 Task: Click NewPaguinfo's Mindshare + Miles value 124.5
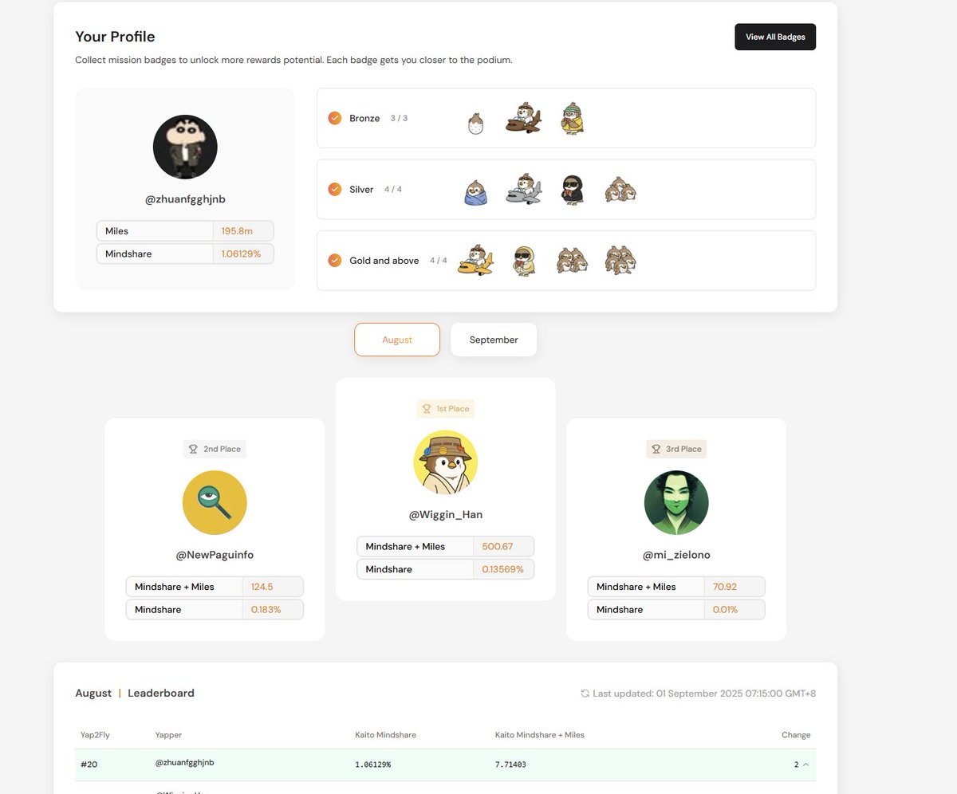coord(262,587)
